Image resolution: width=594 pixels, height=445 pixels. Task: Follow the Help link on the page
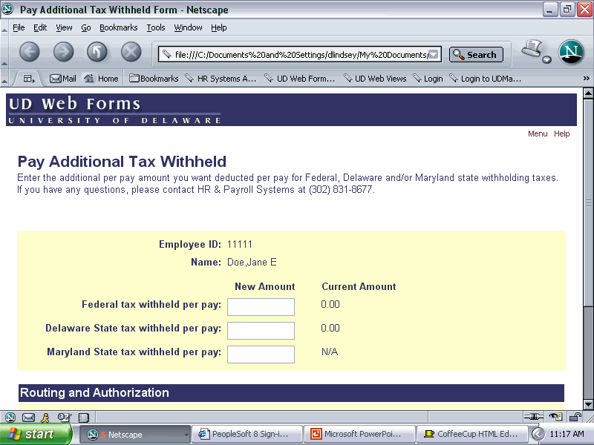coord(562,133)
